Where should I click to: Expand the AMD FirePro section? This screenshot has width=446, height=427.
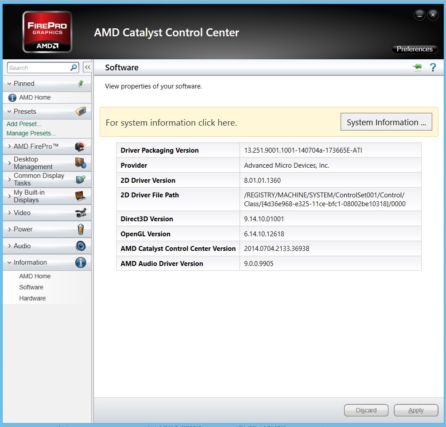(x=35, y=146)
